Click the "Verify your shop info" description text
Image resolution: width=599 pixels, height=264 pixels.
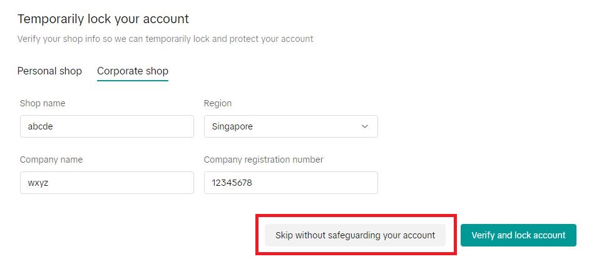(x=165, y=39)
